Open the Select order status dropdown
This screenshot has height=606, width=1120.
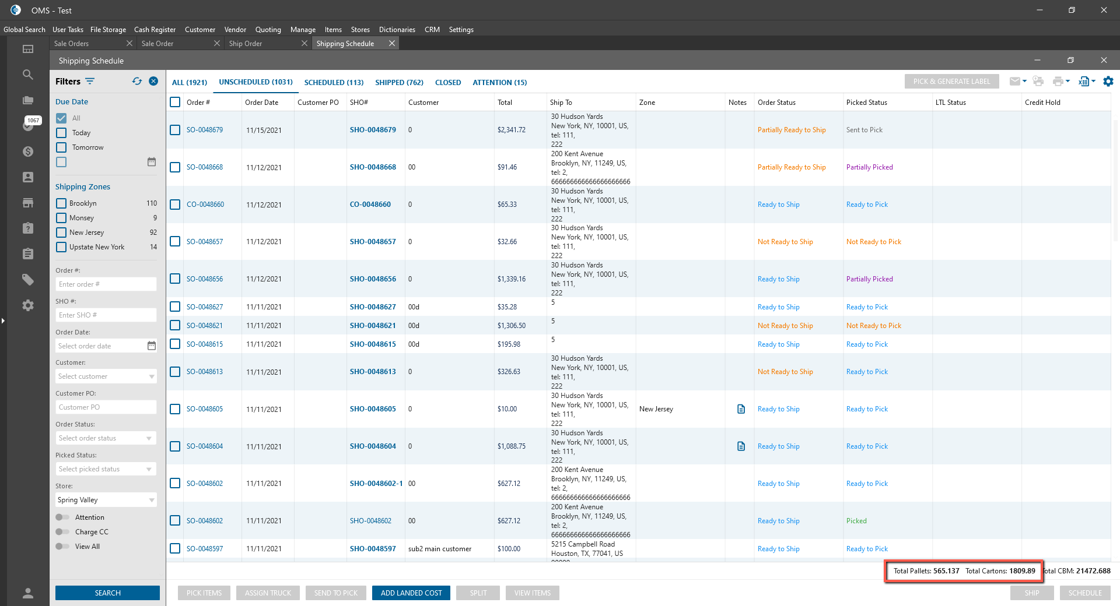[x=106, y=438]
